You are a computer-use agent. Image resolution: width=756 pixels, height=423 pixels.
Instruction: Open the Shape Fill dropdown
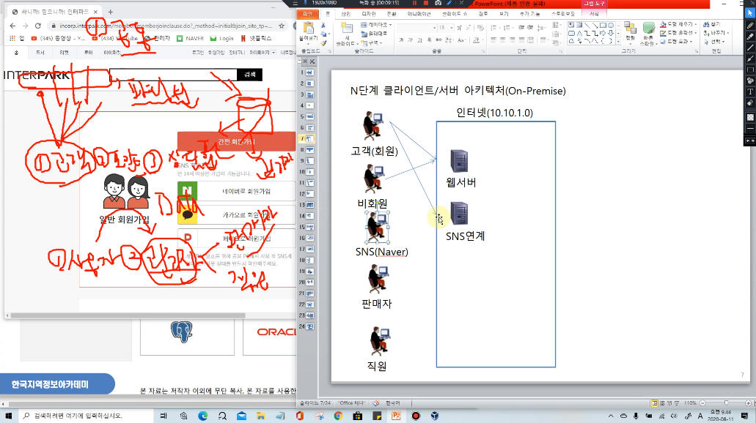pos(679,24)
